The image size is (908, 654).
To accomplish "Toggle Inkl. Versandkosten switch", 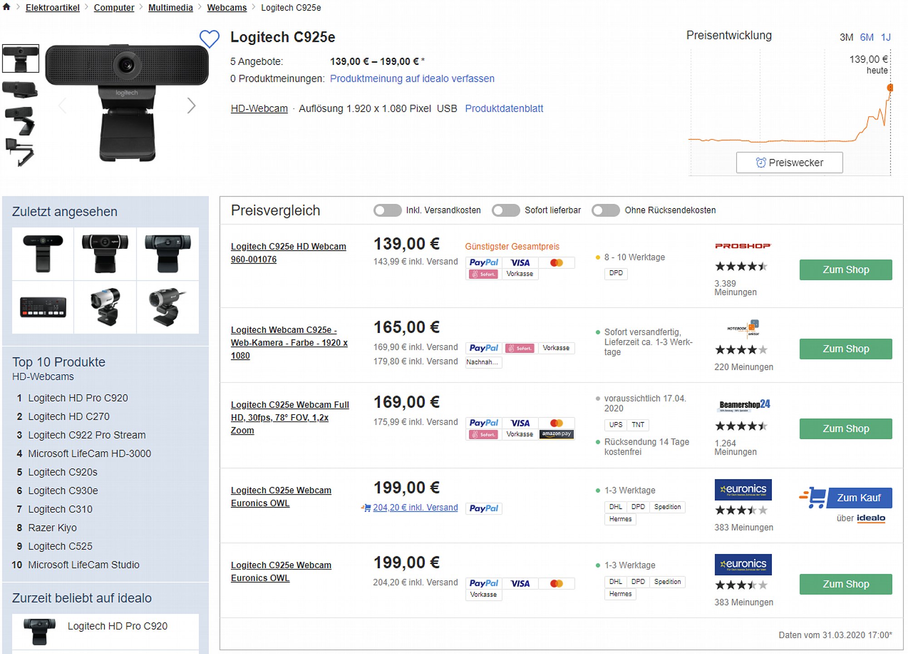I will [x=387, y=210].
